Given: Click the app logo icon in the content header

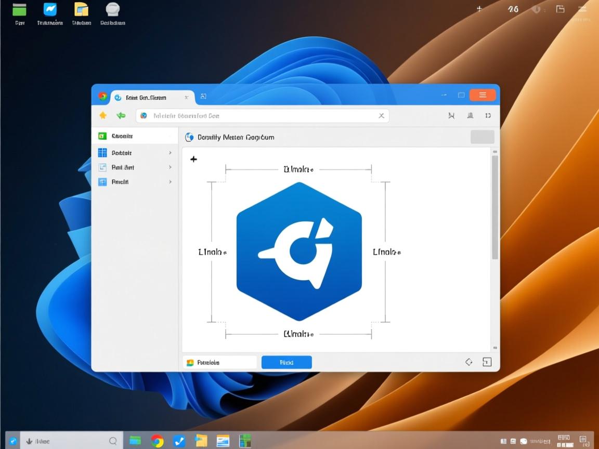Looking at the screenshot, I should [x=189, y=137].
